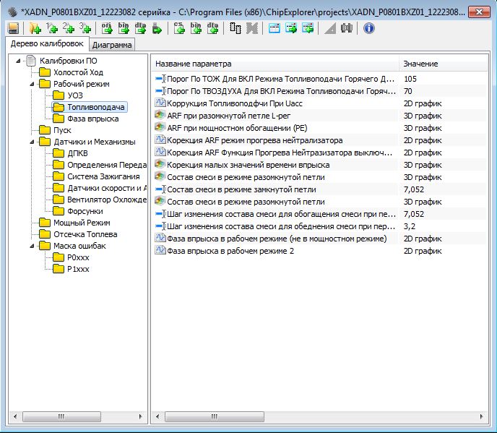Image resolution: width=497 pixels, height=433 pixels.
Task: Select the Фаза впрыска tree folder
Action: (92, 119)
